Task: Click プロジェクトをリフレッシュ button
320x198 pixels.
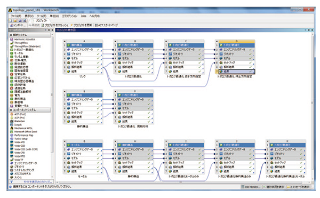Action: point(55,25)
